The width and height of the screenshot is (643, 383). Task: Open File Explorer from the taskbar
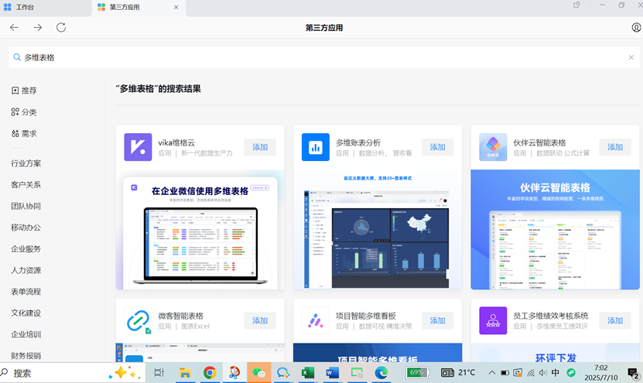pyautogui.click(x=185, y=373)
